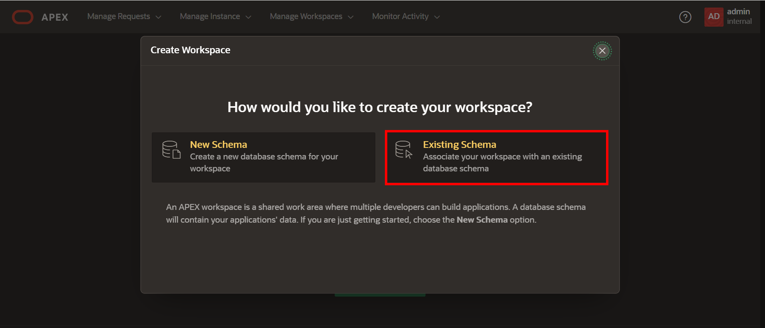Expand the Manage Workspaces chevron
This screenshot has width=765, height=328.
(x=351, y=17)
